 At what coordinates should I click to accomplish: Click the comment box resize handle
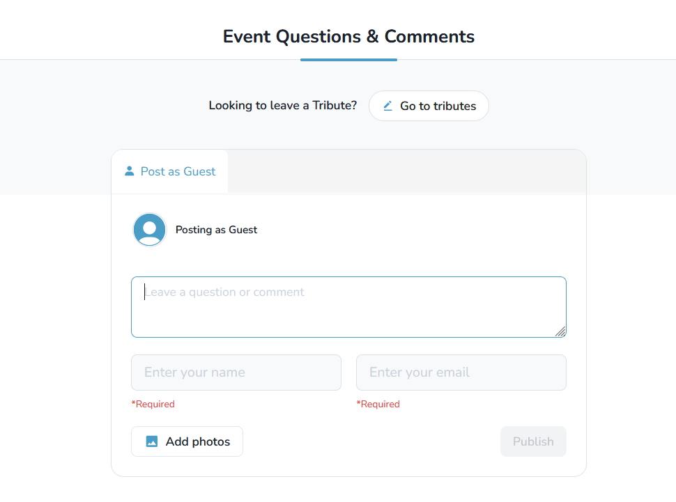pyautogui.click(x=560, y=331)
